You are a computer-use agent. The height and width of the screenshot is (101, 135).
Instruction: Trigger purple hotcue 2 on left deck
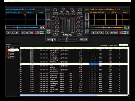pos(39,33)
